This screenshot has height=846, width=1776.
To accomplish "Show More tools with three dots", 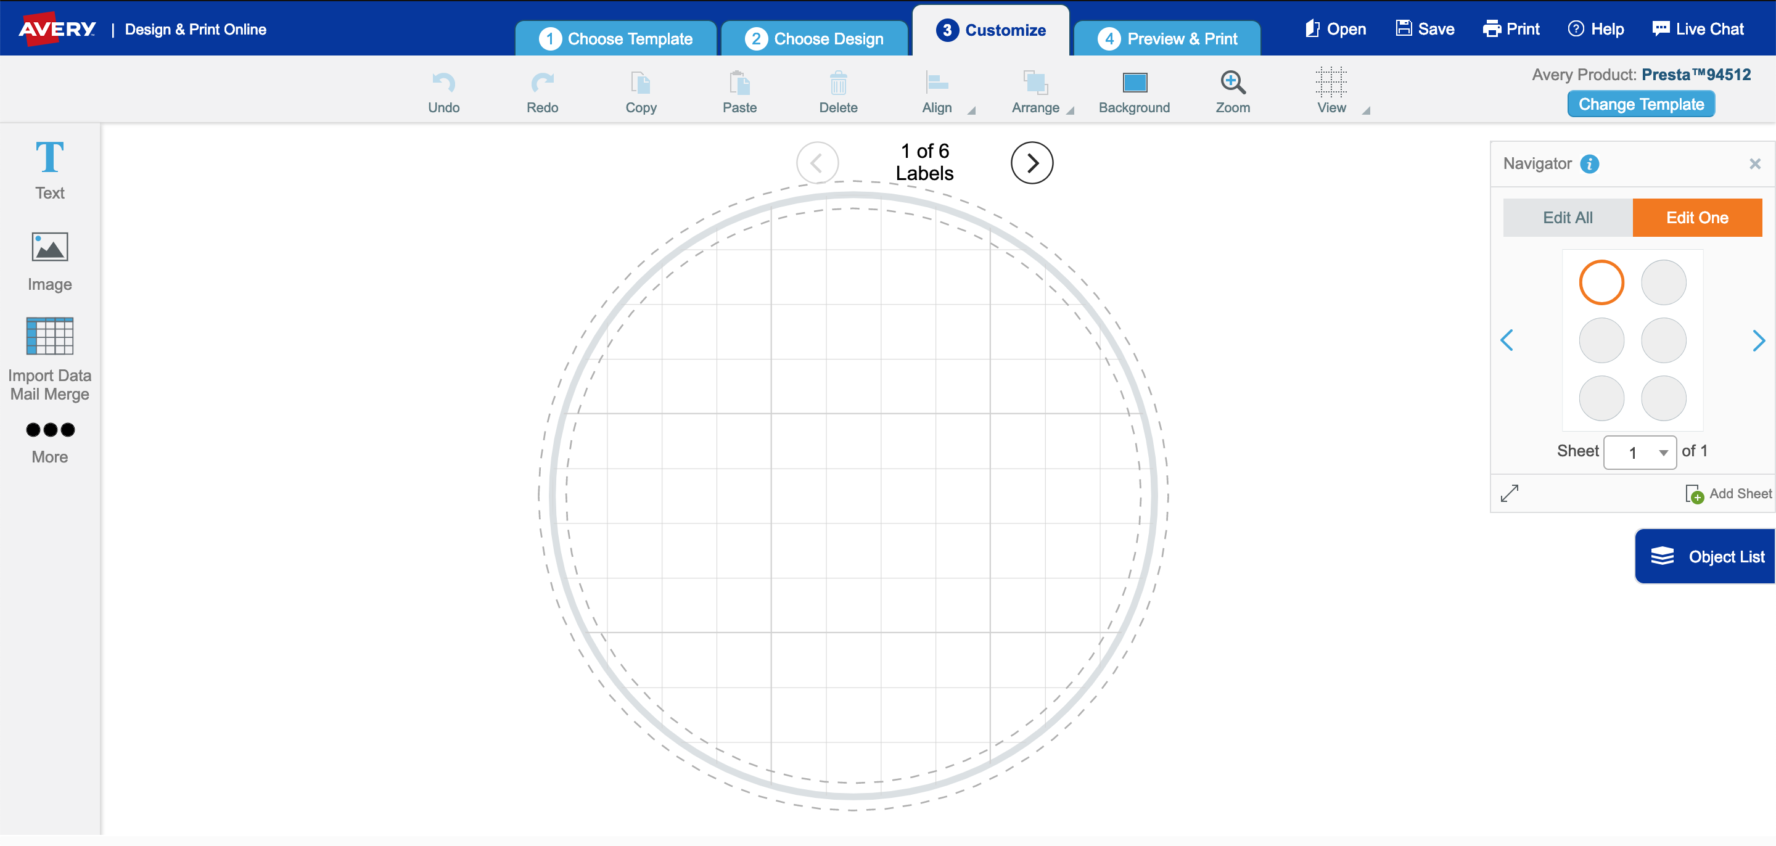I will click(49, 443).
